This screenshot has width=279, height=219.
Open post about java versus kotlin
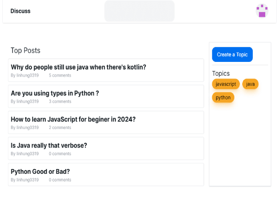[x=79, y=67]
